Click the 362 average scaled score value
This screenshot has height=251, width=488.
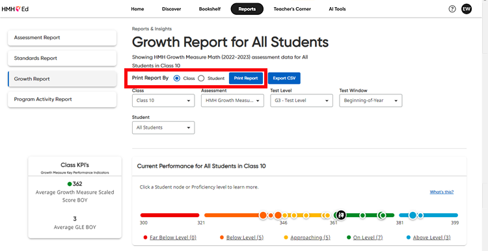[77, 184]
